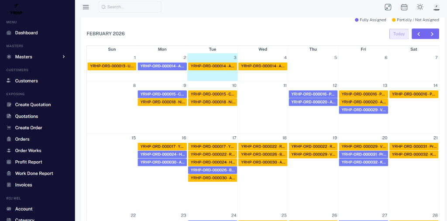Open purple YRHP-ORD-000024 event on Monday 16

(x=162, y=154)
